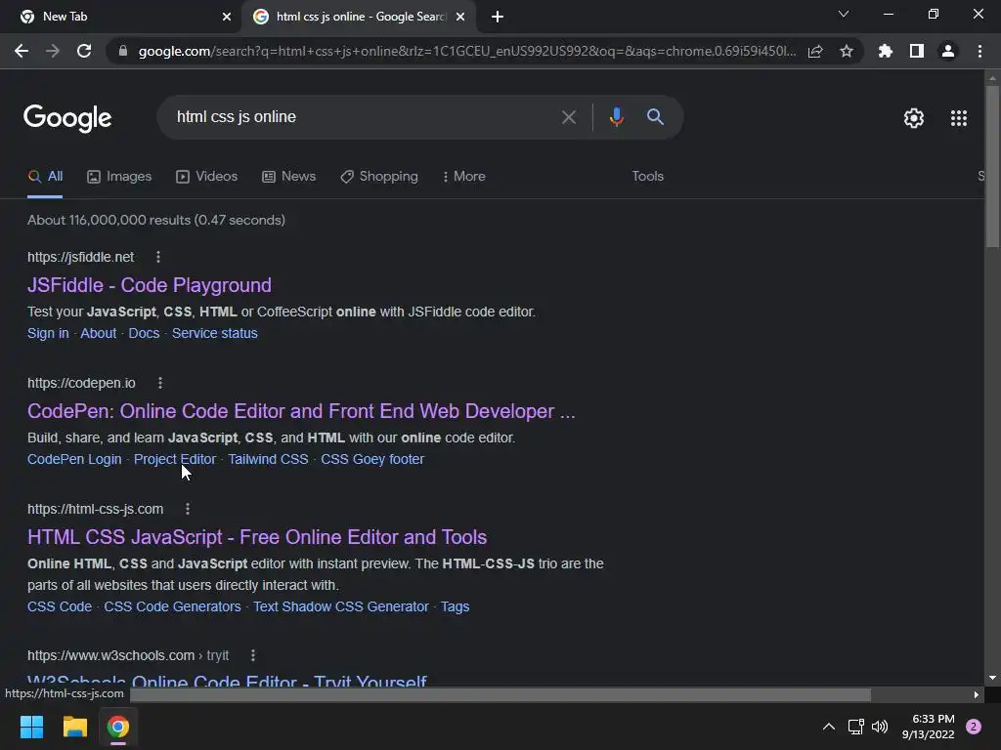Click Chrome icon in taskbar
Viewport: 1001px width, 750px height.
(x=118, y=727)
